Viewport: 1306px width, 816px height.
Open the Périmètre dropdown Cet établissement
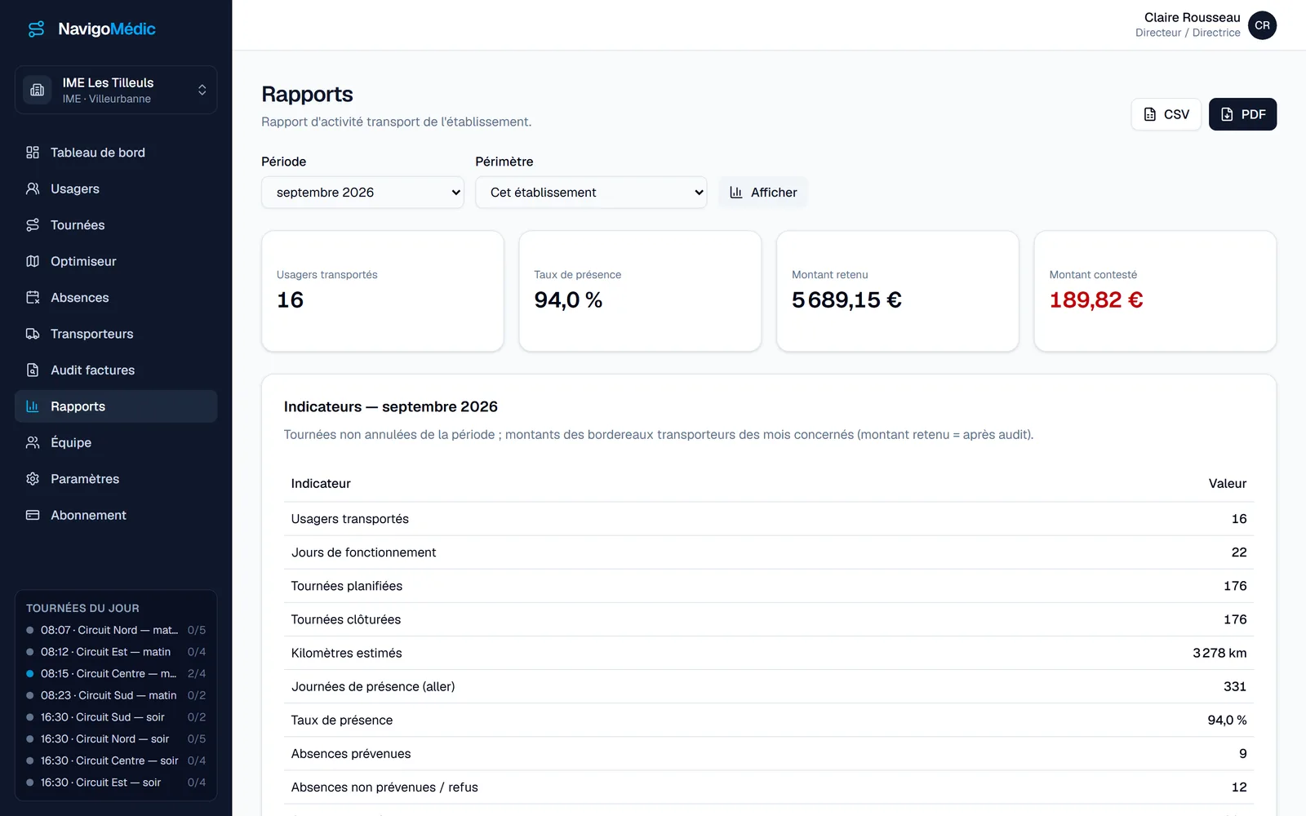pyautogui.click(x=591, y=193)
